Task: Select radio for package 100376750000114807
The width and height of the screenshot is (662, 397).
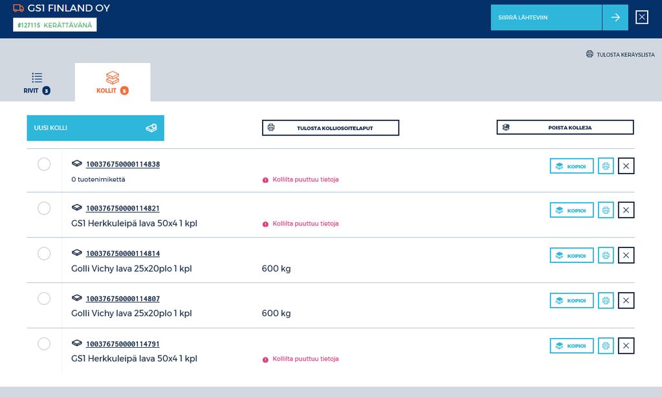Action: [44, 299]
